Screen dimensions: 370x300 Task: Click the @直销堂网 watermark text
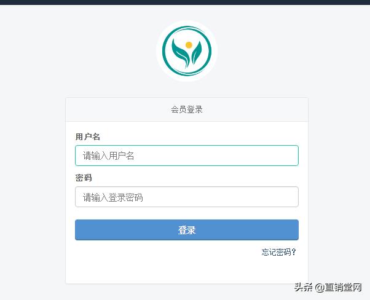click(x=339, y=287)
